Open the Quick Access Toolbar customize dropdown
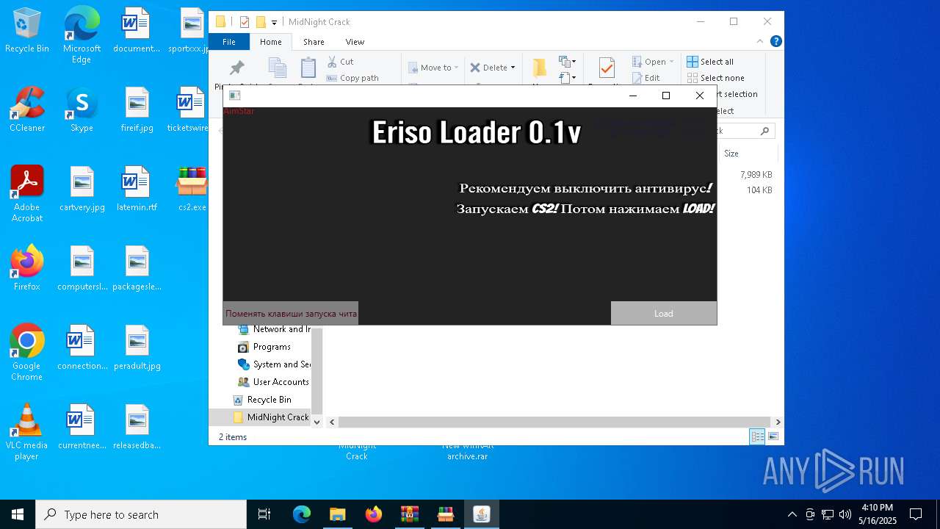The width and height of the screenshot is (940, 529). (x=274, y=22)
